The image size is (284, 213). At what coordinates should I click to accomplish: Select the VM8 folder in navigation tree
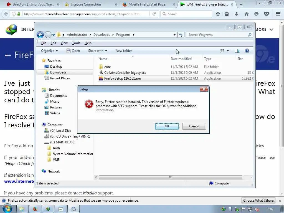[x=56, y=159]
